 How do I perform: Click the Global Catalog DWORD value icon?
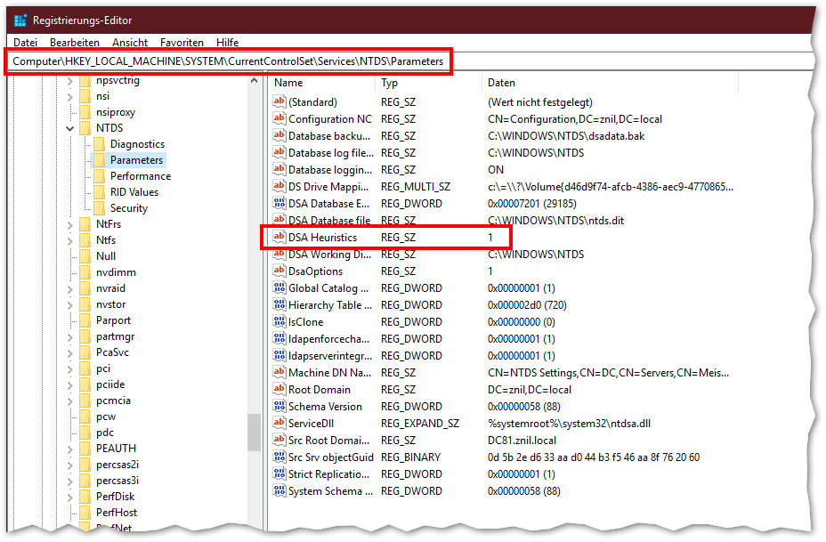pyautogui.click(x=279, y=288)
